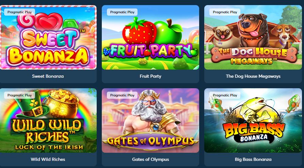Viewport: 304px width, 168px height.
Task: Click the Gates of Olympus title text
Action: pos(150,159)
